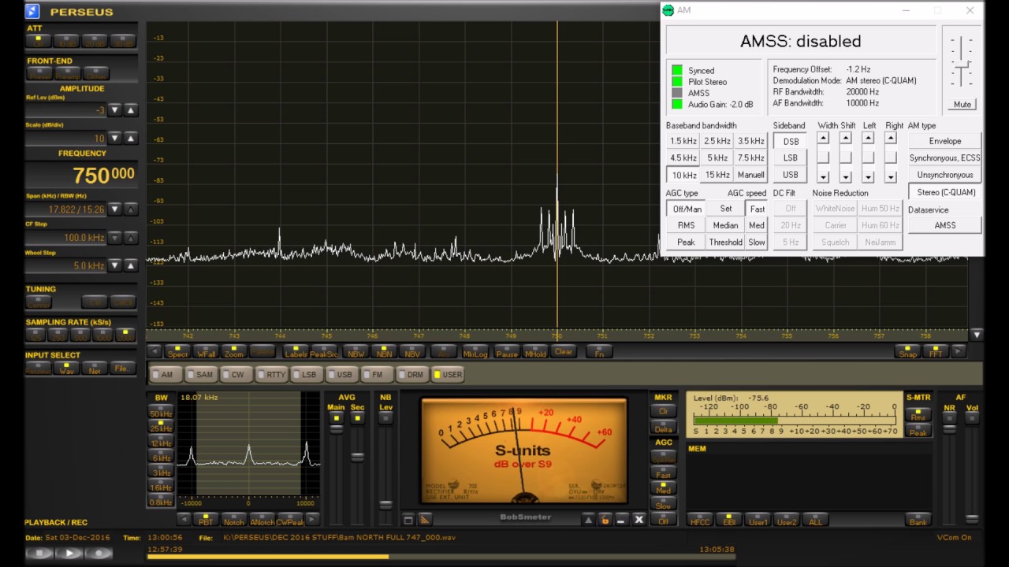Select the SAM demodulation mode tab
The height and width of the screenshot is (567, 1009).
click(200, 374)
